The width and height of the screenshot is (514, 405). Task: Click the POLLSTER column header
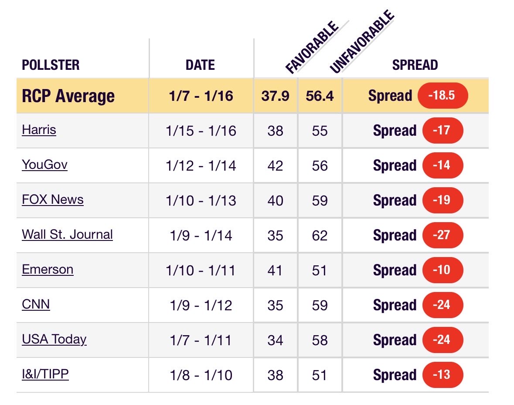point(51,65)
